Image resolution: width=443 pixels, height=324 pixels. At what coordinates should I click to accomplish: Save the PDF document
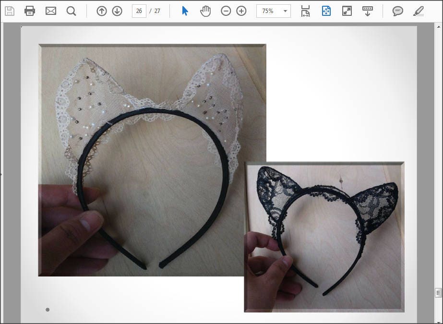[x=10, y=11]
